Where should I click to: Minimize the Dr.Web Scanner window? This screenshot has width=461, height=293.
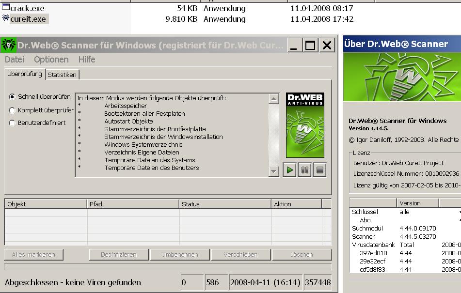tap(294, 46)
